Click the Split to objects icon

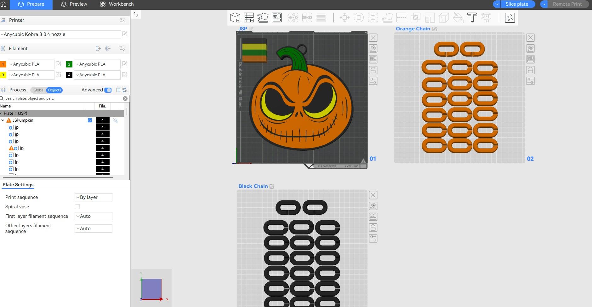(293, 18)
